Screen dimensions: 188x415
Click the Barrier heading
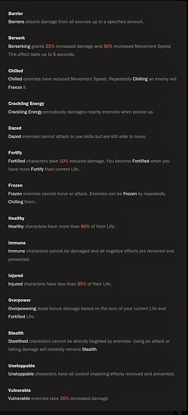pos(16,13)
